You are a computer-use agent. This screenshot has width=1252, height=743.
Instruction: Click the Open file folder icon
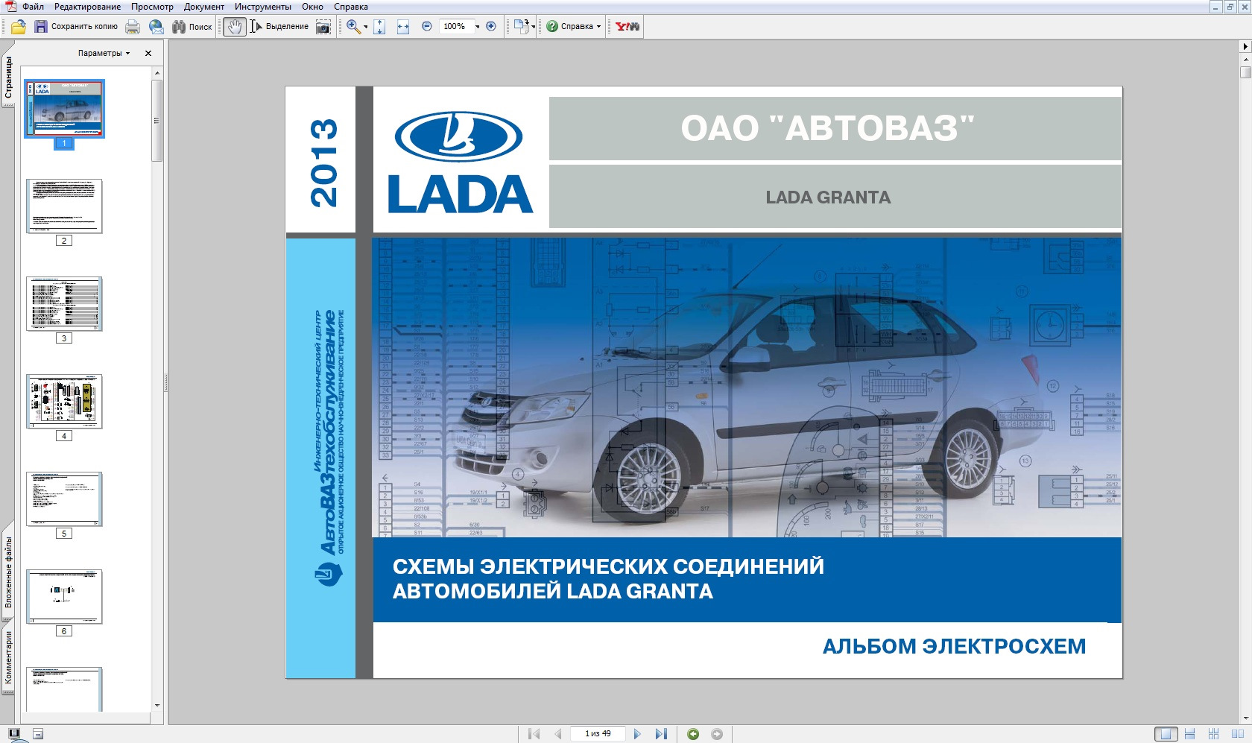[19, 27]
